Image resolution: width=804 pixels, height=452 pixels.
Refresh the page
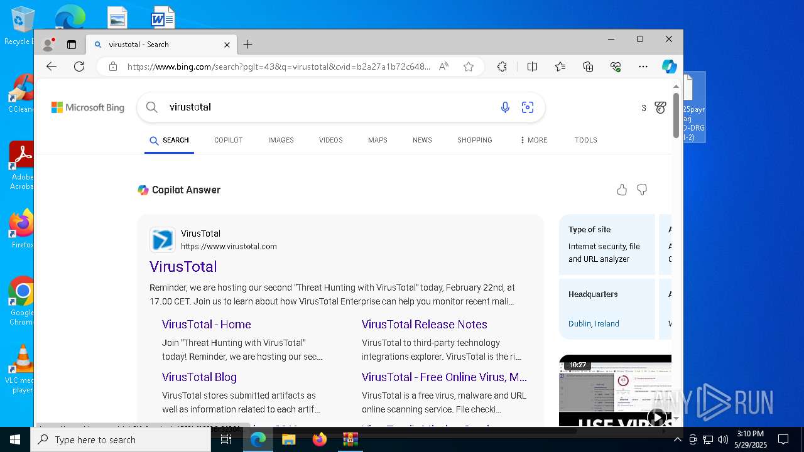coord(79,67)
